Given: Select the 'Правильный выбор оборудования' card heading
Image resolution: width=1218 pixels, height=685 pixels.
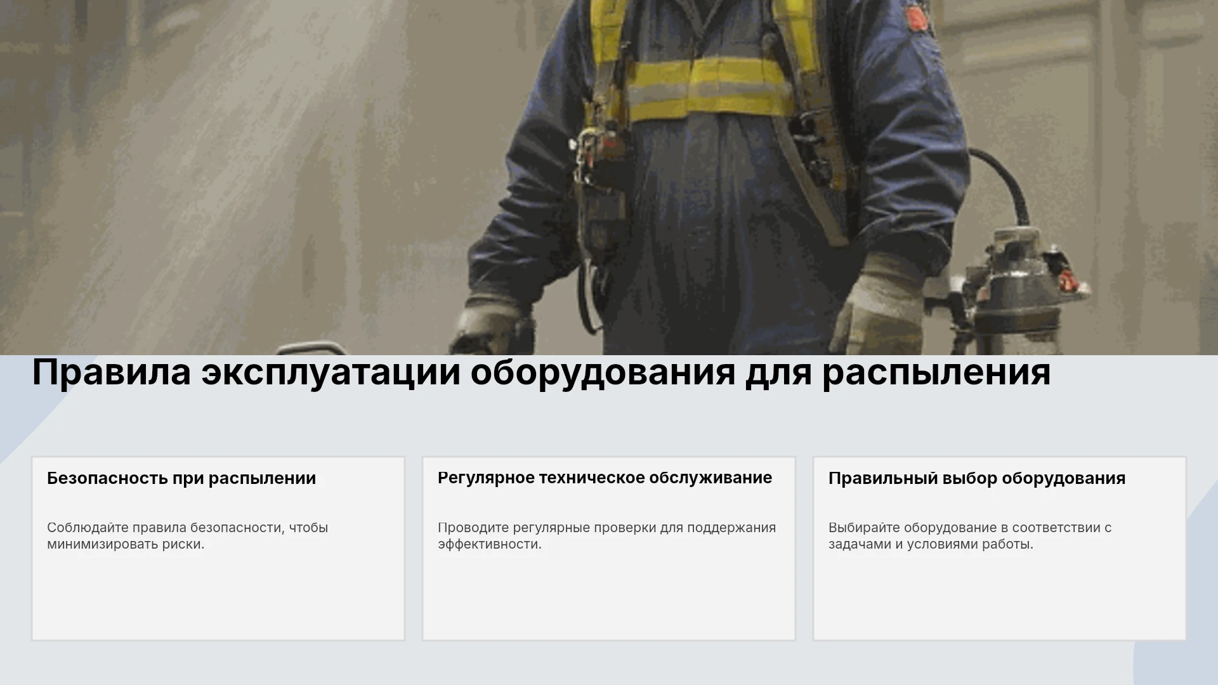Looking at the screenshot, I should coord(977,478).
